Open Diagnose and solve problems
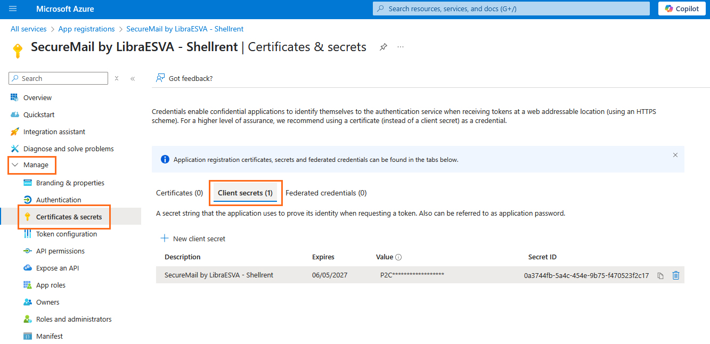Viewport: 710px width, 344px height. tap(69, 149)
